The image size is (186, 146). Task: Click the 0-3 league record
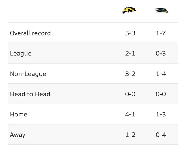(x=161, y=53)
